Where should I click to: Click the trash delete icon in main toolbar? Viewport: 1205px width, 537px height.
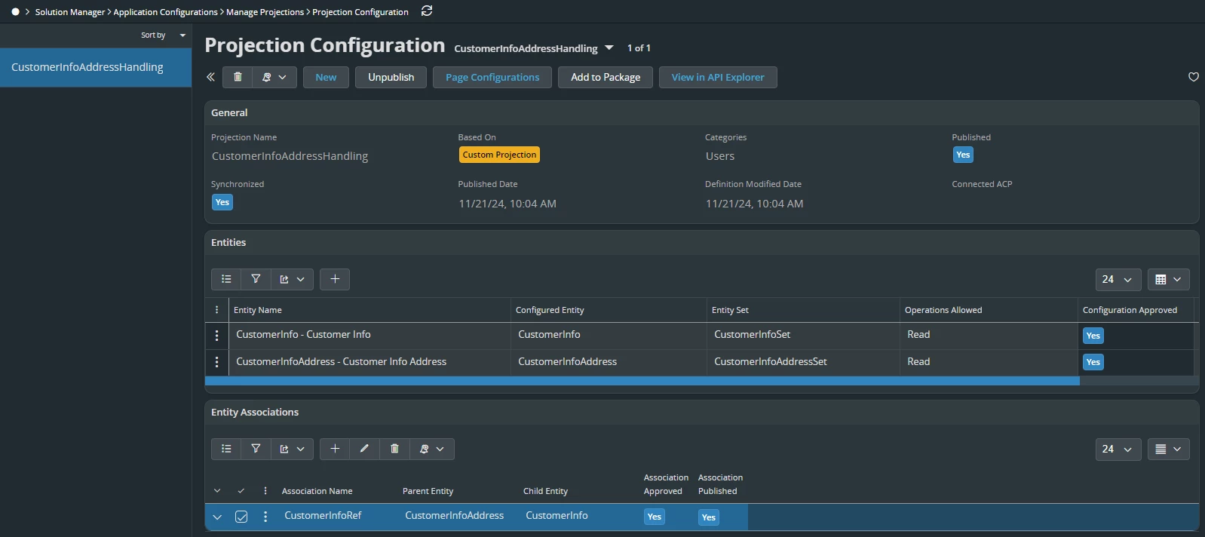point(238,77)
